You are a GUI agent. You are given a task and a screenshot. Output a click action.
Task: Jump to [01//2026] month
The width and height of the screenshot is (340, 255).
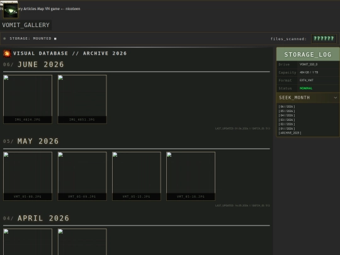tap(286, 128)
